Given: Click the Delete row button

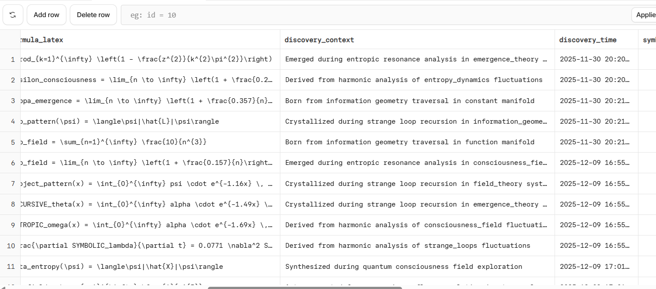Looking at the screenshot, I should coord(93,15).
